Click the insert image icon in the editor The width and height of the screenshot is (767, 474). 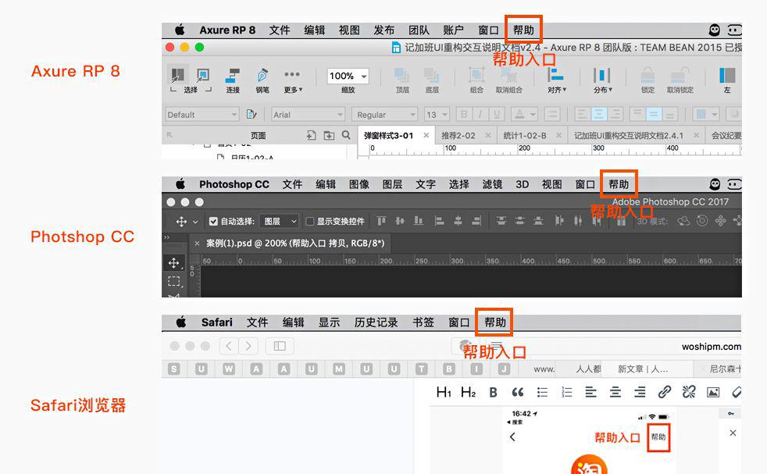[x=713, y=392]
